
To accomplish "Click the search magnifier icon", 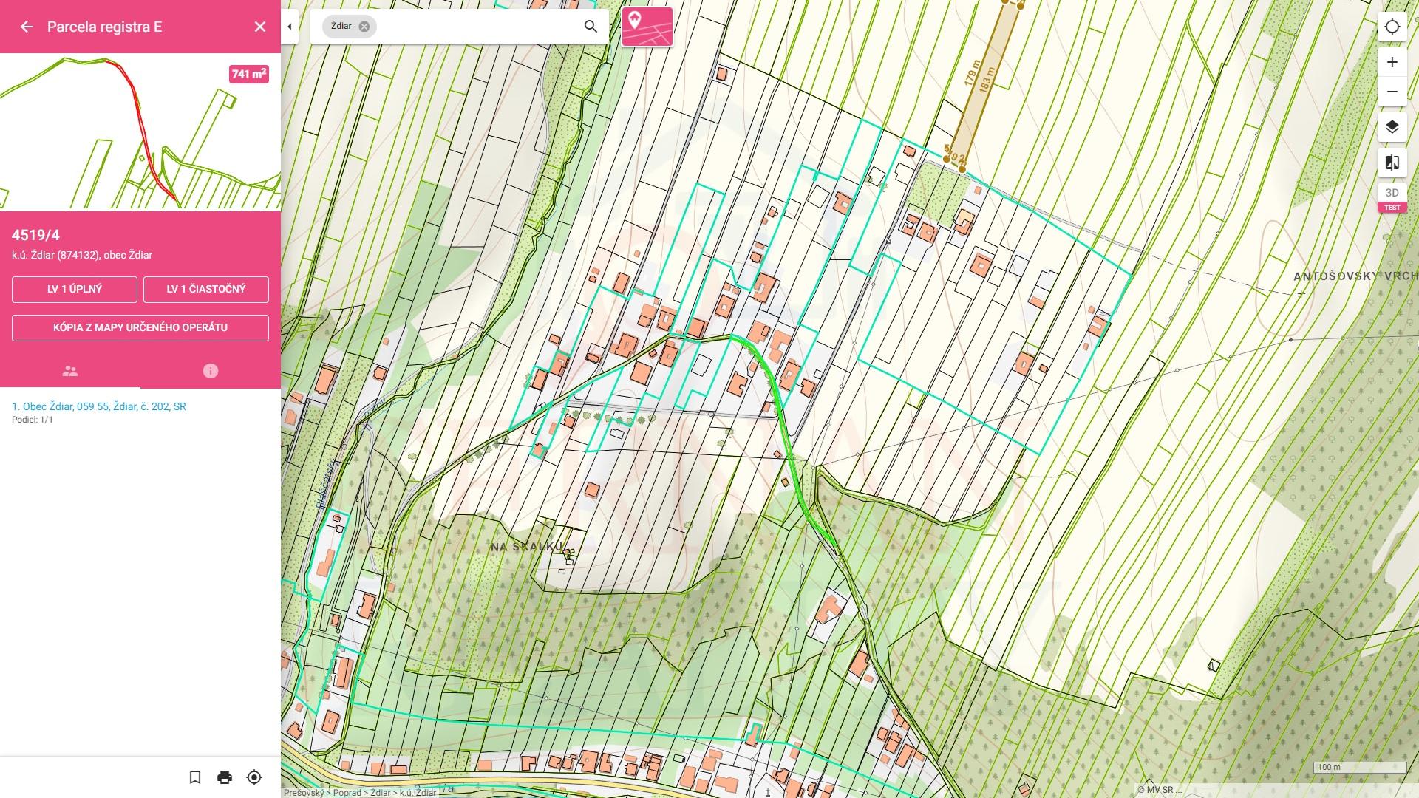I will click(x=591, y=27).
